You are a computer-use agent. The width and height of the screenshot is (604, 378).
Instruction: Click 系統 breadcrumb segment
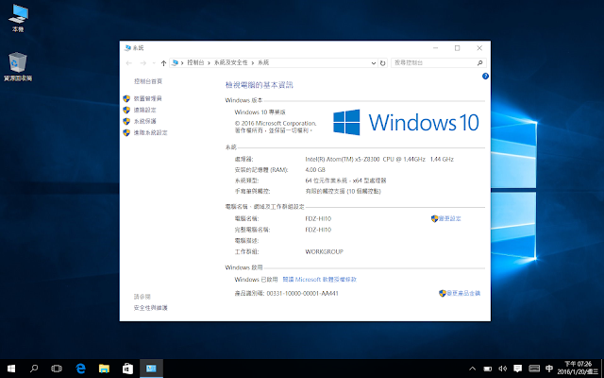[x=263, y=62]
